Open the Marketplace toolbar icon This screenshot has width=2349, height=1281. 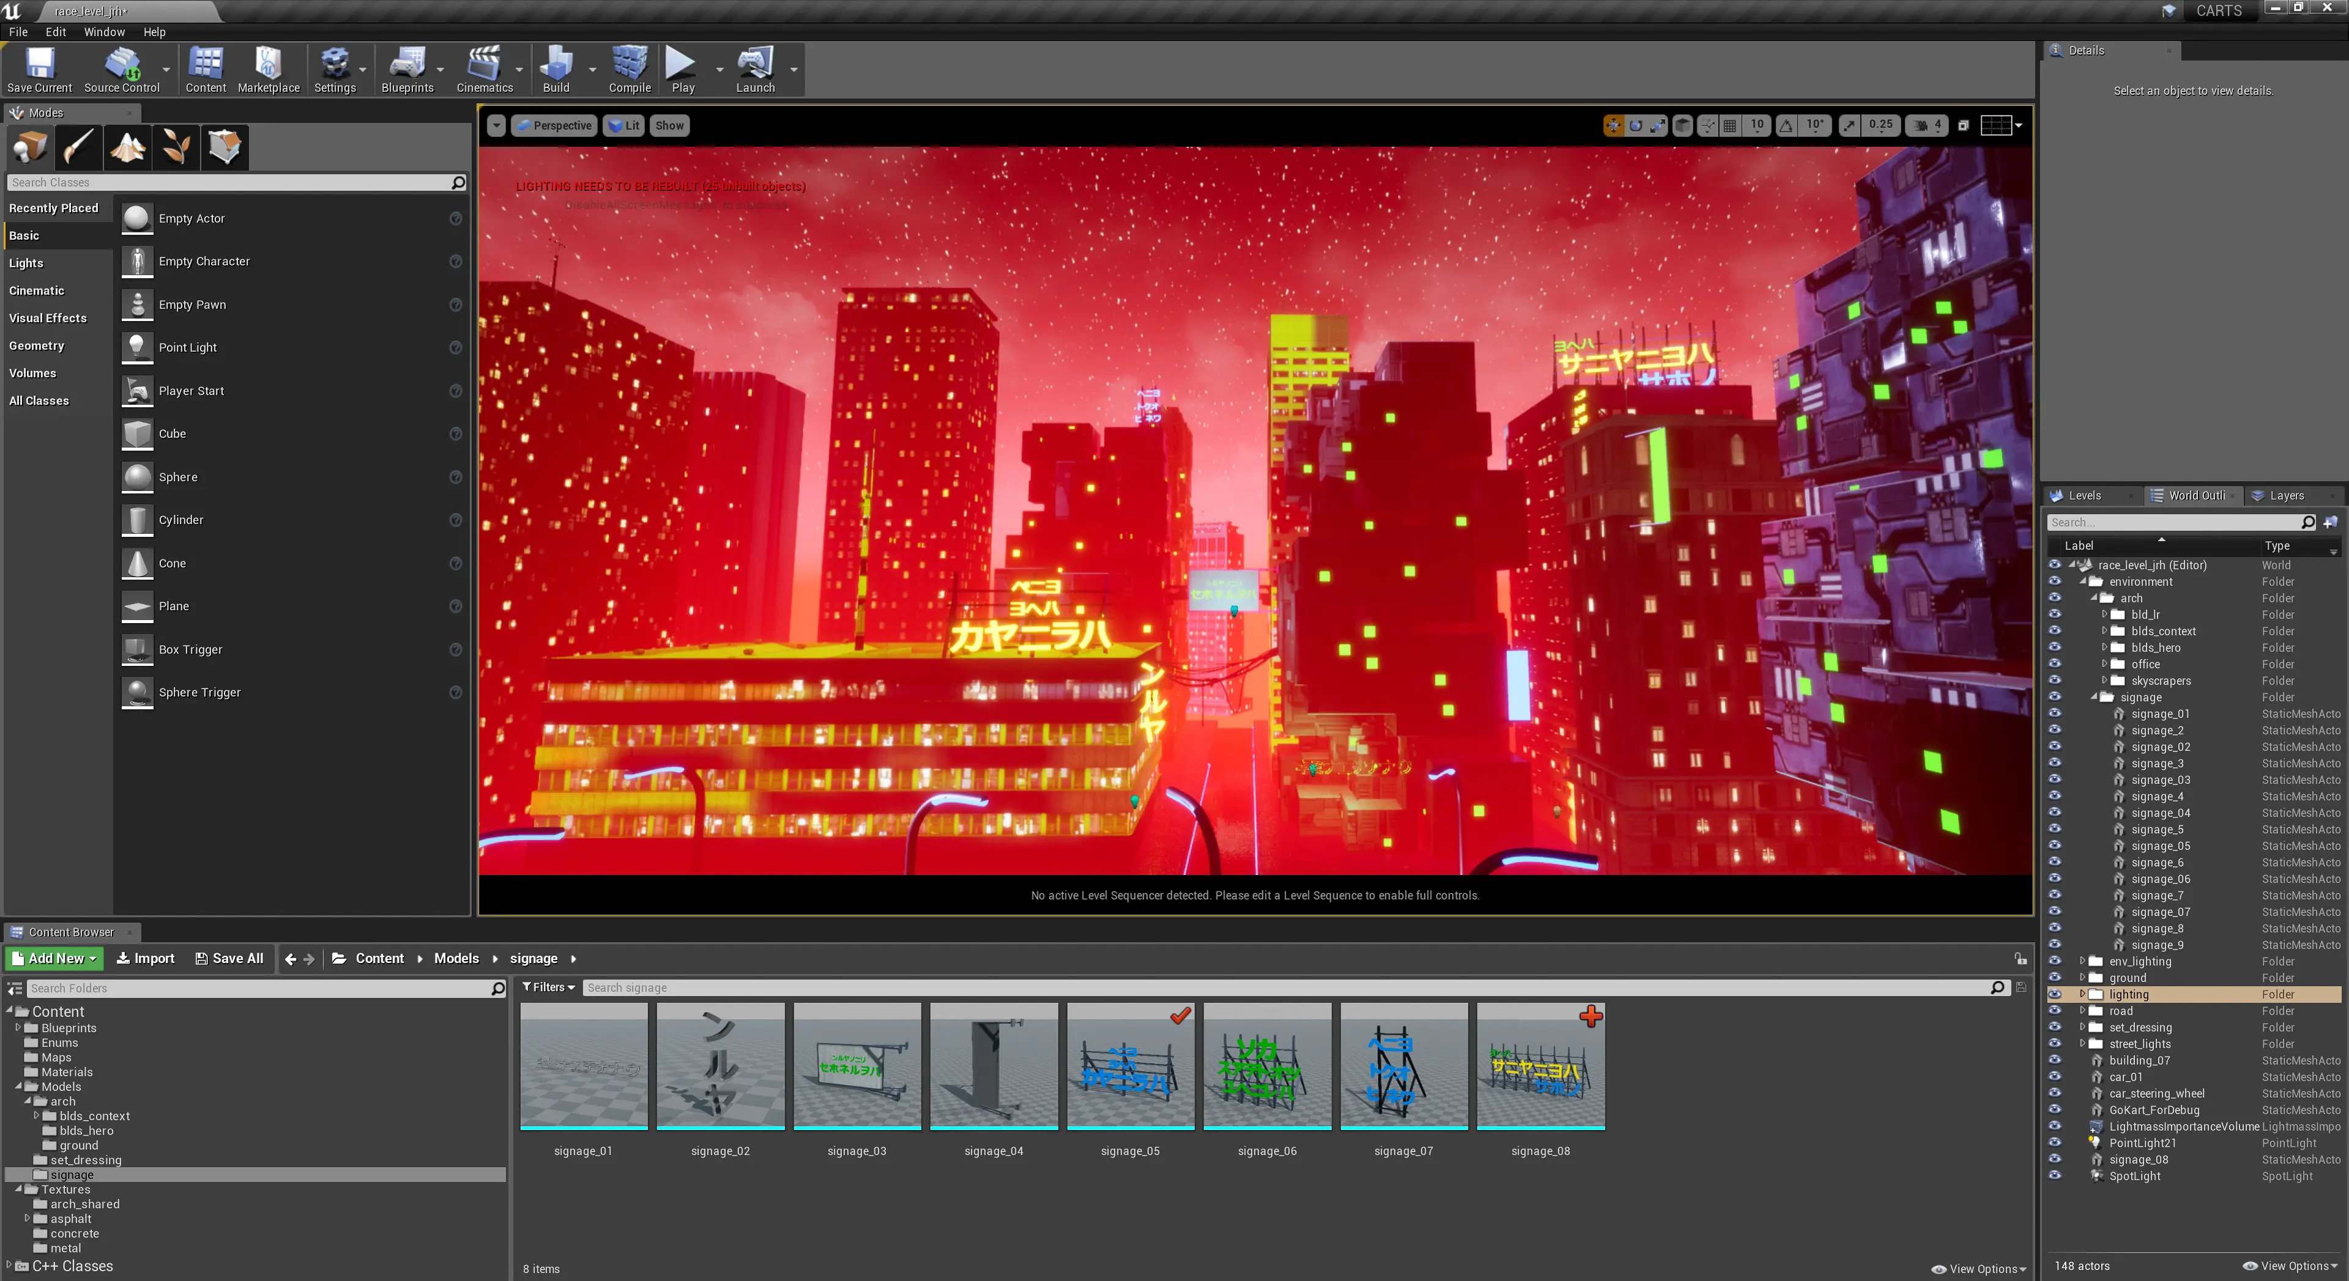pos(268,69)
